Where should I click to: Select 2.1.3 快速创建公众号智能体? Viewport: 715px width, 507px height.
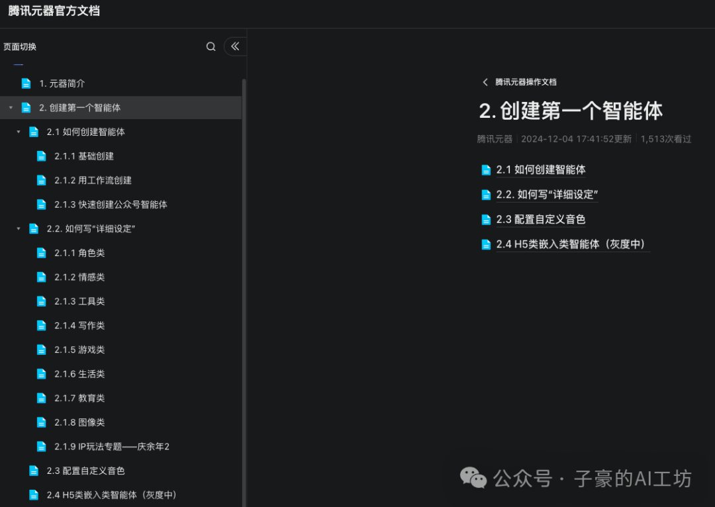[111, 204]
